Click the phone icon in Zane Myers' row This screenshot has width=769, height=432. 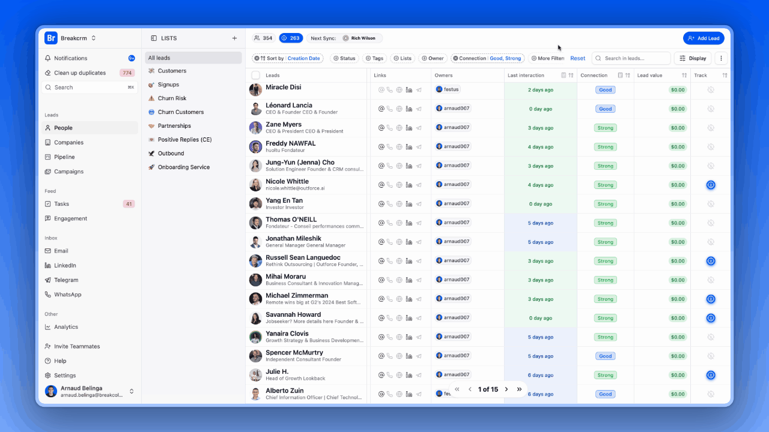coord(390,128)
